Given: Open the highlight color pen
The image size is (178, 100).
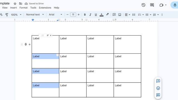Looking at the screenshot, I should [107, 14].
